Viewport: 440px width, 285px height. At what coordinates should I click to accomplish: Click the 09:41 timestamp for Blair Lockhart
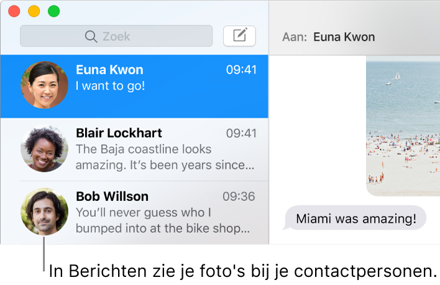point(241,133)
